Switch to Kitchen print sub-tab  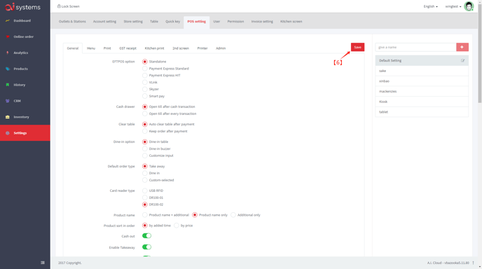click(154, 48)
